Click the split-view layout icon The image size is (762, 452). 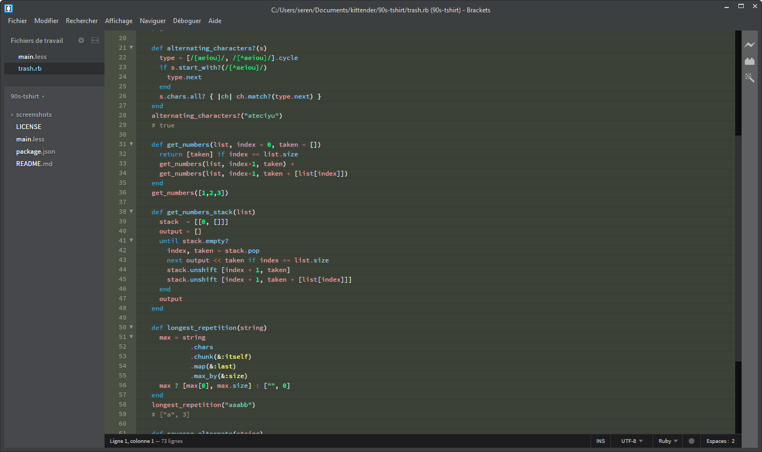pyautogui.click(x=95, y=40)
